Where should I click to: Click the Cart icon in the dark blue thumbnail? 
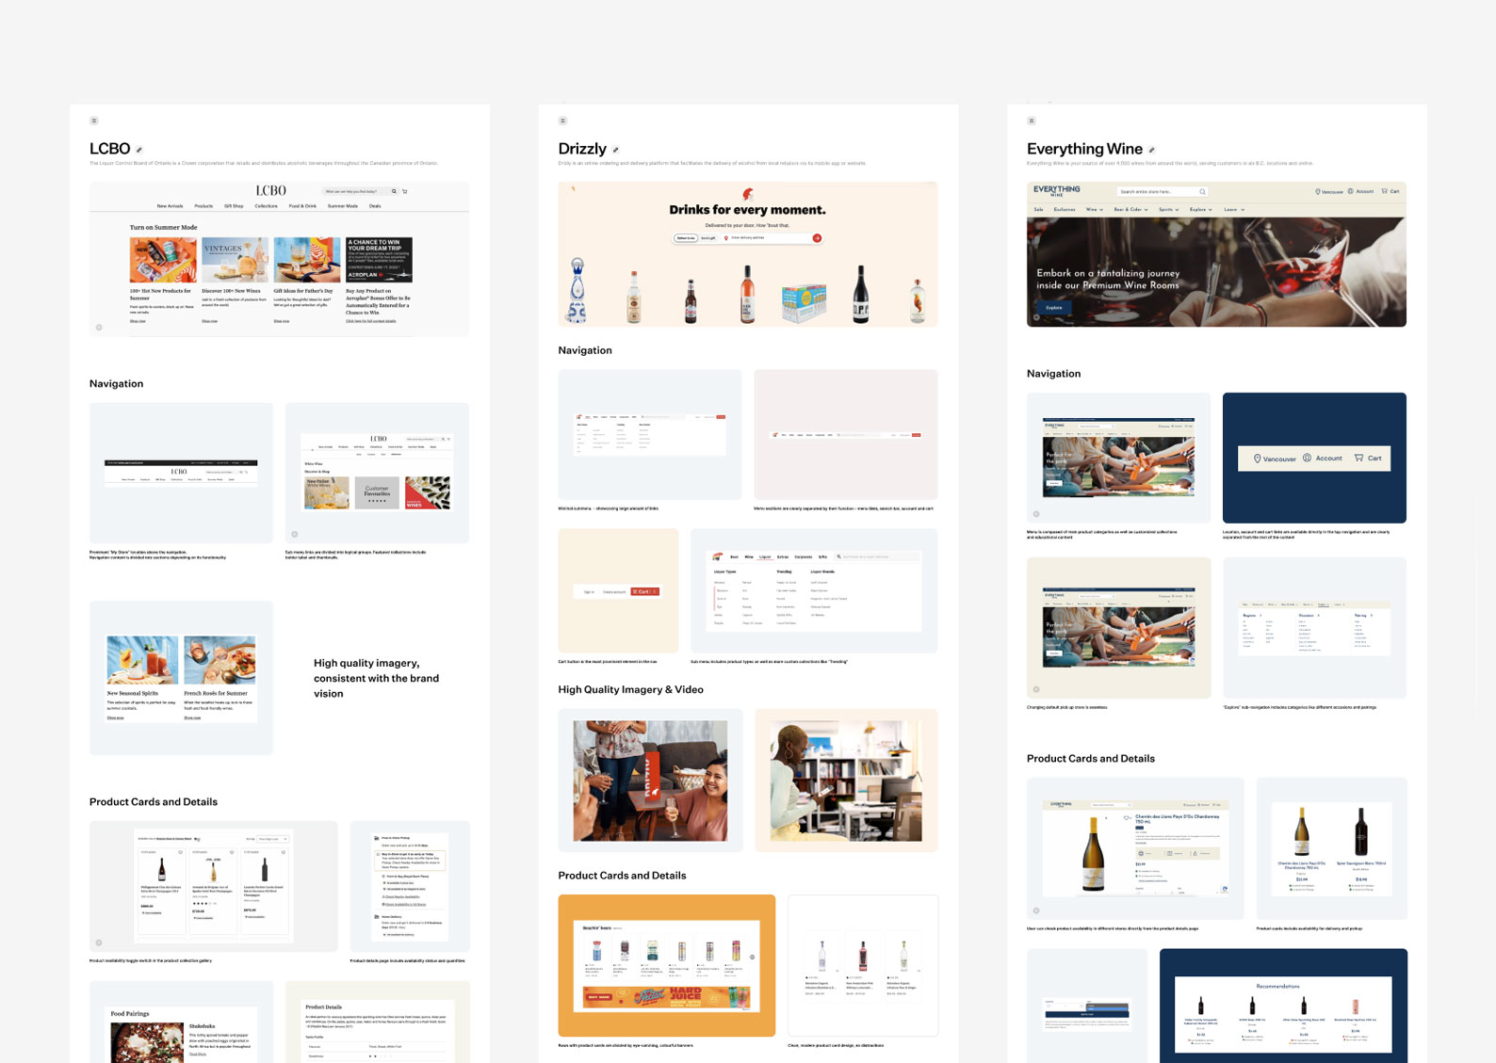click(x=1358, y=459)
